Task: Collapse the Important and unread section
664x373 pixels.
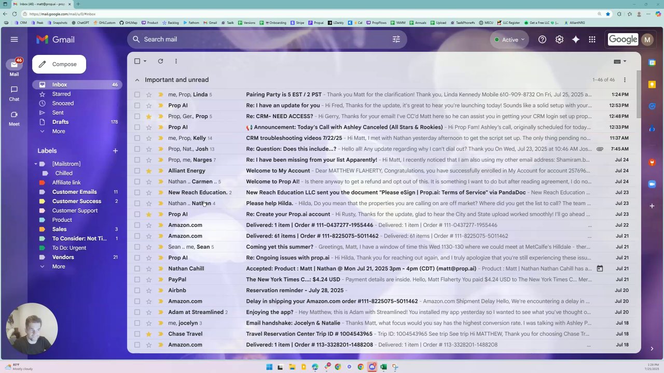Action: click(x=137, y=80)
